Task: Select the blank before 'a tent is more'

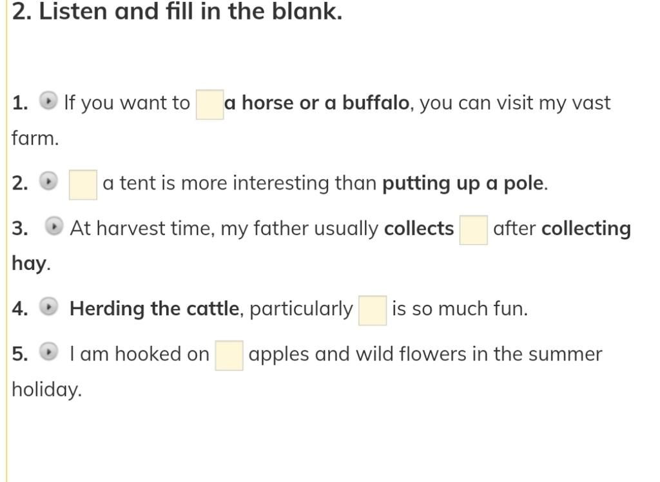Action: click(x=83, y=185)
